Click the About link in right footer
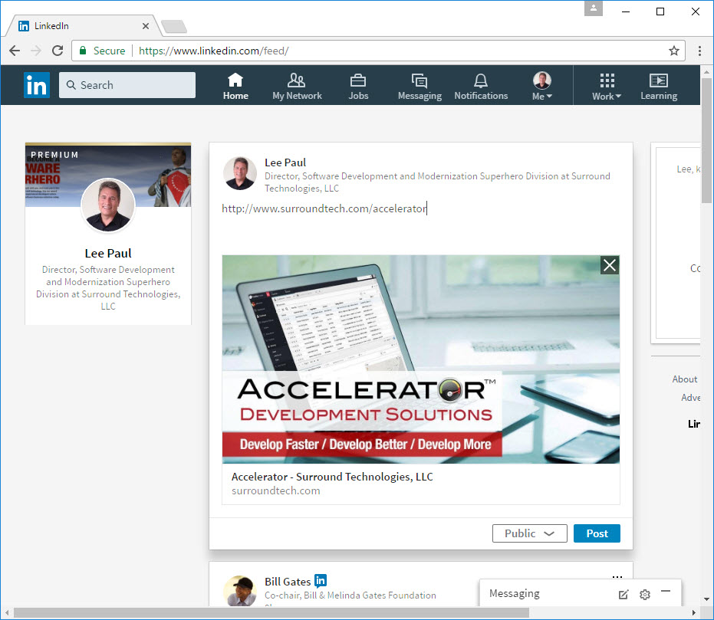This screenshot has width=714, height=620. 684,379
